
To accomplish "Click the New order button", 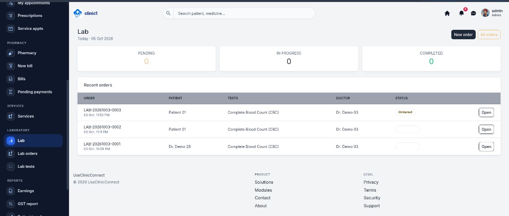I will coord(463,35).
